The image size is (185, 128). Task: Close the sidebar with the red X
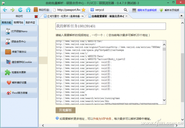[36, 17]
